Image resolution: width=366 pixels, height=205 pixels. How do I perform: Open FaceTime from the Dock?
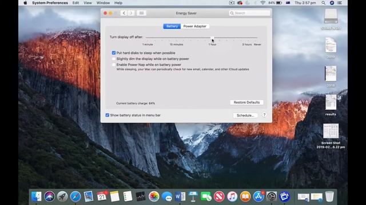[x=206, y=196]
